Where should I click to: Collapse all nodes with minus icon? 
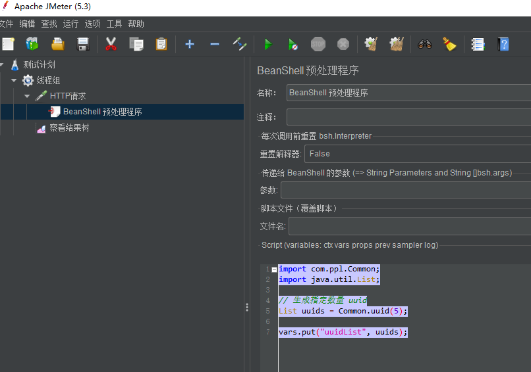[215, 44]
